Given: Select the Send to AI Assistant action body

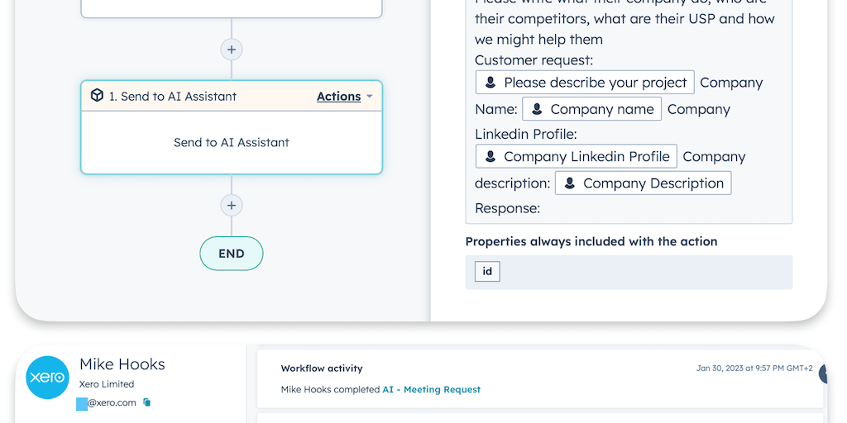Looking at the screenshot, I should (231, 142).
